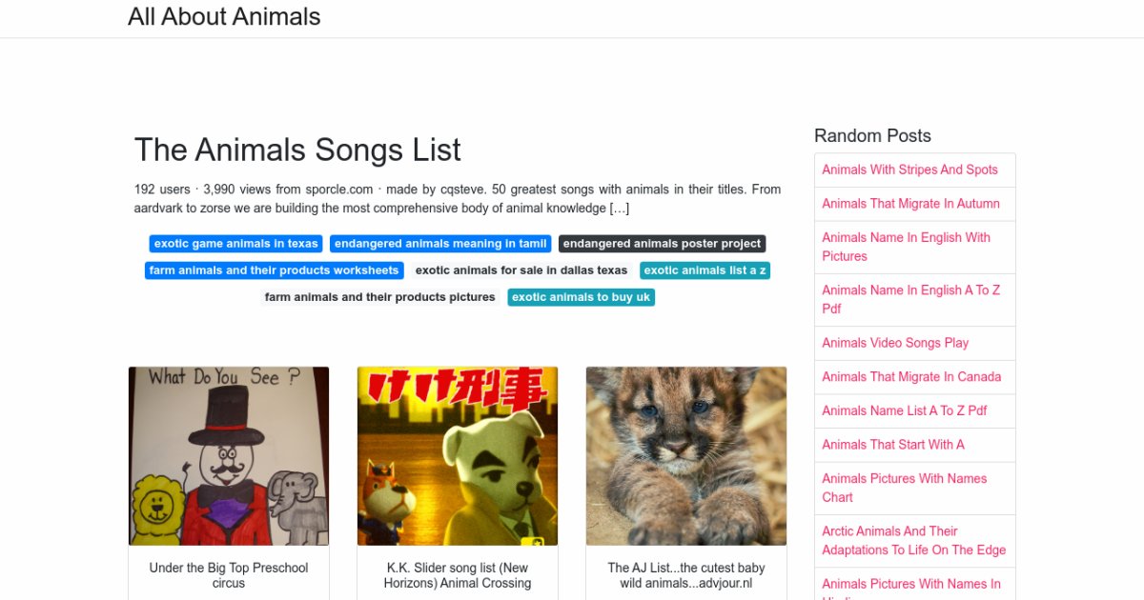Screen dimensions: 1144x600
Task: Open 'Animals That Start With A' link
Action: [x=893, y=445]
